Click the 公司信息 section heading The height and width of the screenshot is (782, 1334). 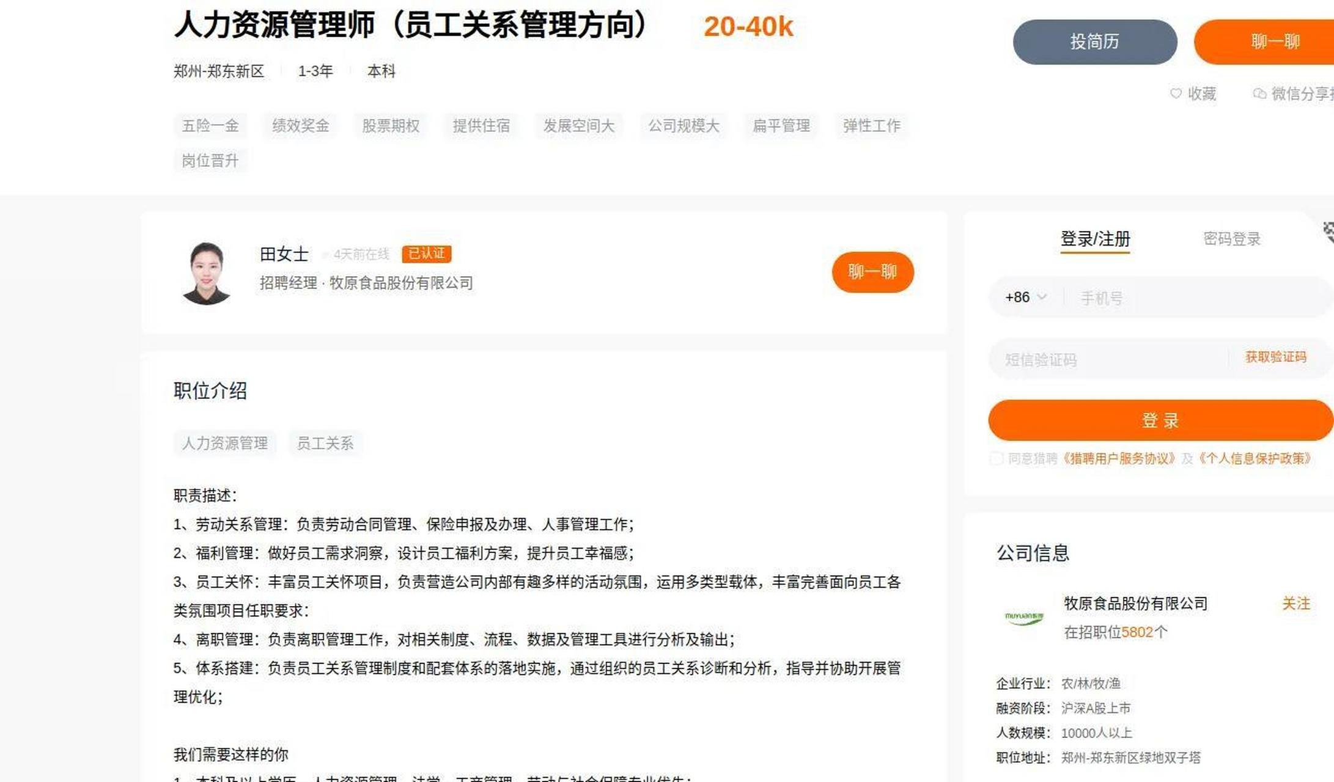[x=1033, y=553]
